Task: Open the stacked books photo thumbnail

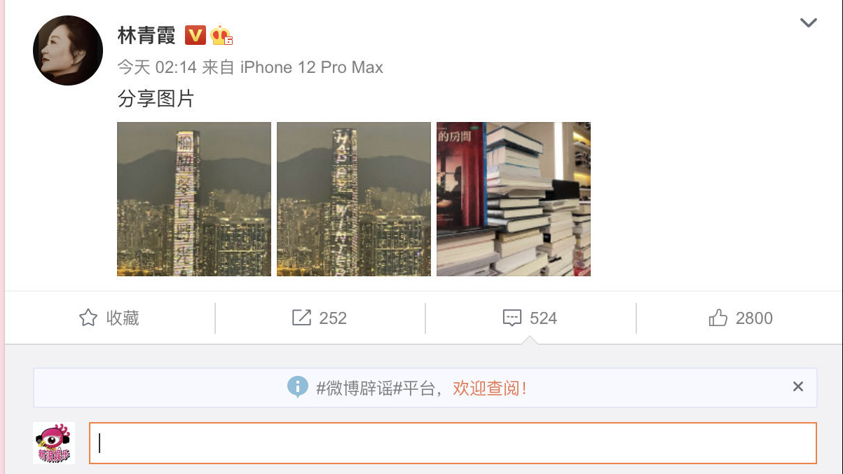Action: tap(514, 199)
